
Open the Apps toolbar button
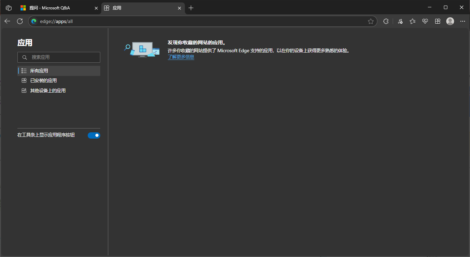pyautogui.click(x=438, y=21)
